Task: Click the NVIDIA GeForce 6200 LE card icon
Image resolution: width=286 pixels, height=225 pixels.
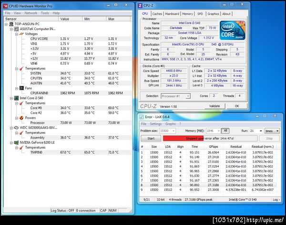Action: [16, 142]
